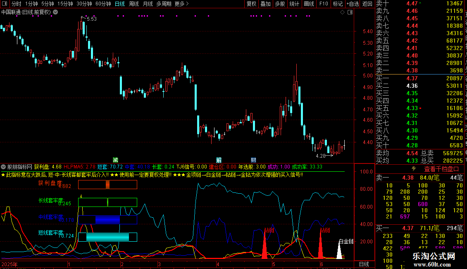Click the 白金链 white signal spike
Image resolution: width=467 pixels, height=269 pixels.
pyautogui.click(x=339, y=250)
